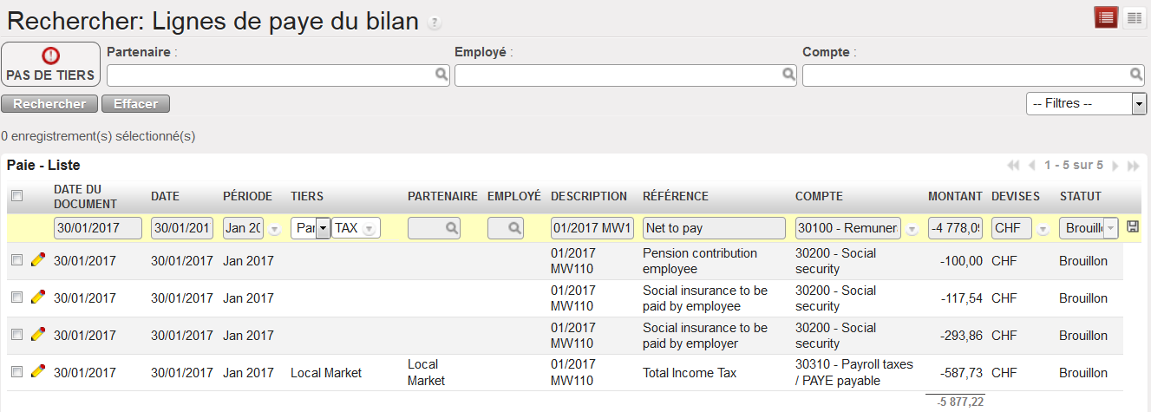Expand the Période dropdown in the edit row
The height and width of the screenshot is (412, 1151).
tap(274, 229)
